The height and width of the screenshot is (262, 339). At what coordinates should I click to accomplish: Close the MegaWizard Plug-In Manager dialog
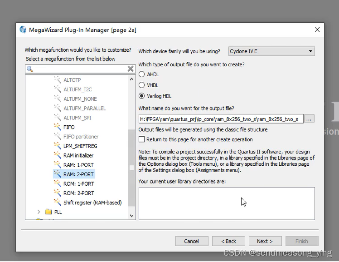pos(317,30)
